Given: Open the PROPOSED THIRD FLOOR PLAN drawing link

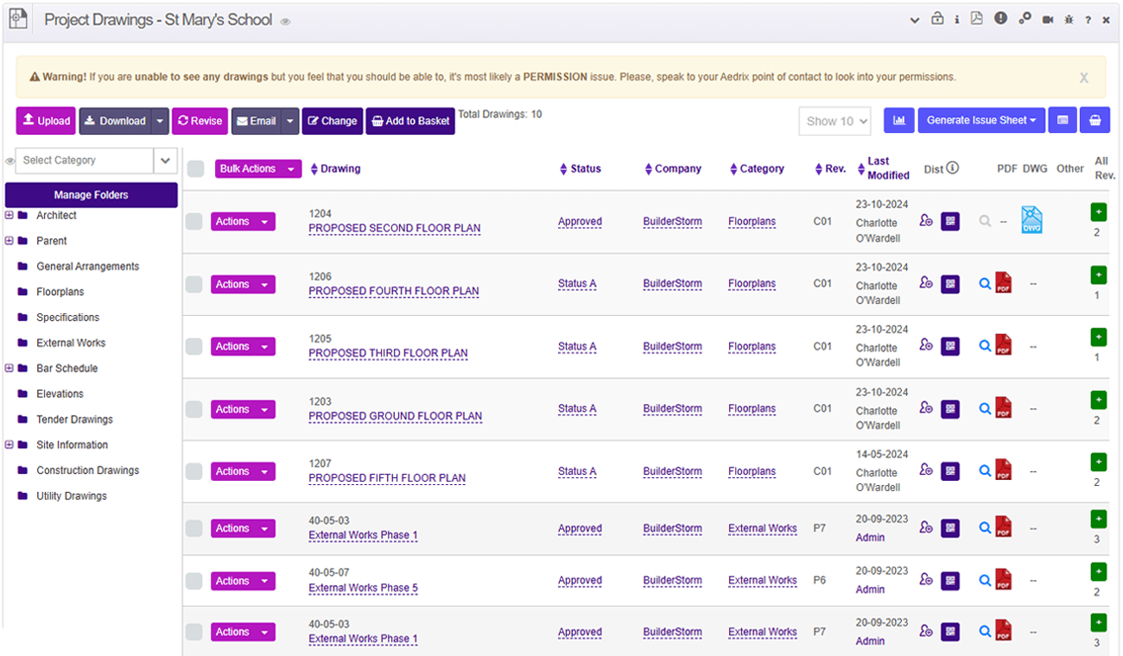Looking at the screenshot, I should pyautogui.click(x=388, y=353).
